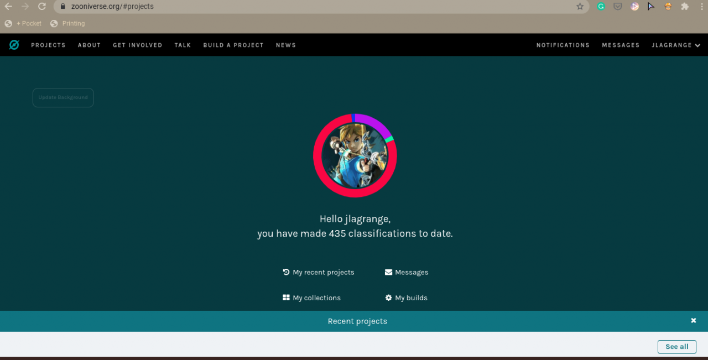Bookmark page with star icon
Image resolution: width=708 pixels, height=360 pixels.
click(580, 7)
